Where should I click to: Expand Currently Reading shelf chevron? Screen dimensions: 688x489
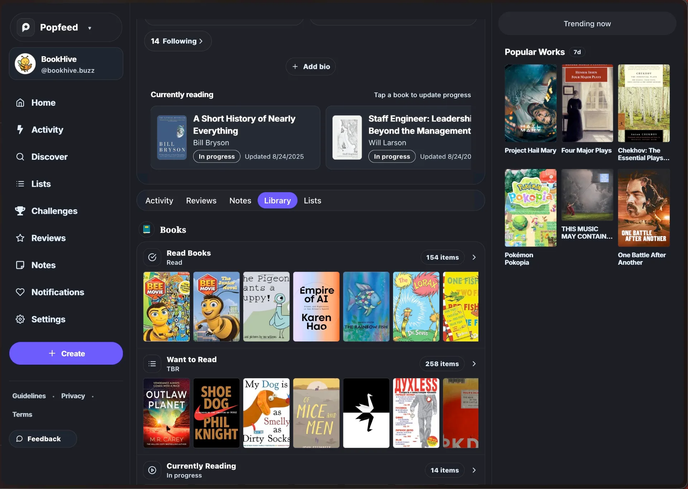(474, 470)
